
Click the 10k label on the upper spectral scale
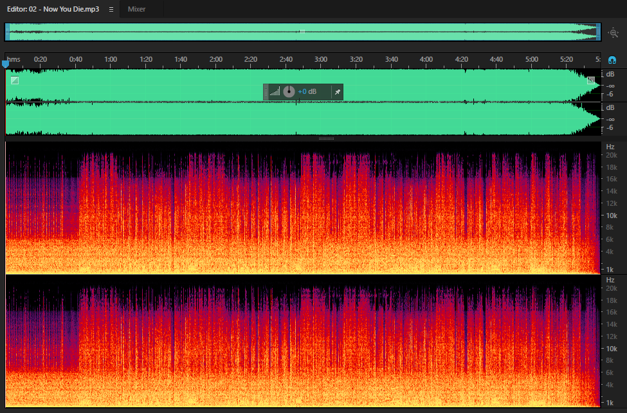click(612, 216)
